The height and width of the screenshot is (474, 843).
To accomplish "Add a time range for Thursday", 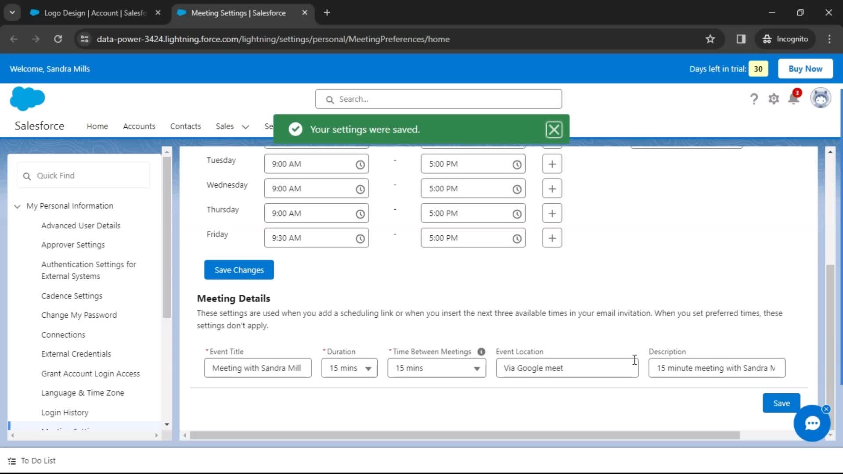I will tap(552, 213).
